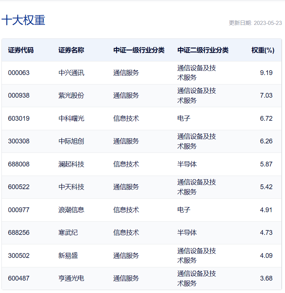Click 通信服务 in the 亨通光电 row
Image resolution: width=285 pixels, height=293 pixels.
126,278
